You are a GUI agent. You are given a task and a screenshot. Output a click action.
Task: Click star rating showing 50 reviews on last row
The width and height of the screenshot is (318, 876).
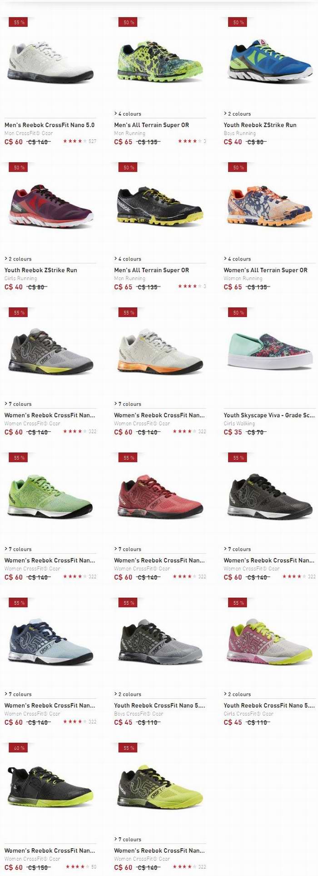[75, 867]
